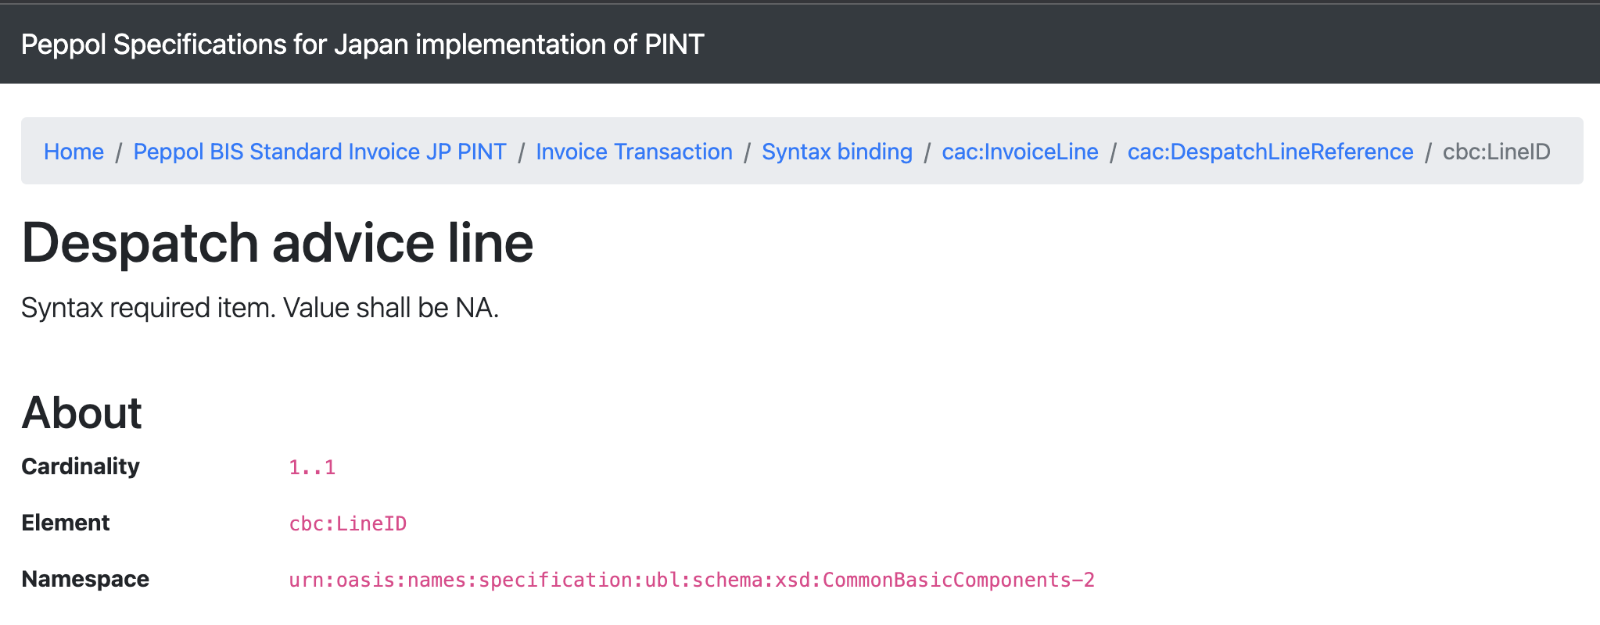This screenshot has width=1600, height=625.
Task: Go to the Home breadcrumb link
Action: 74,152
